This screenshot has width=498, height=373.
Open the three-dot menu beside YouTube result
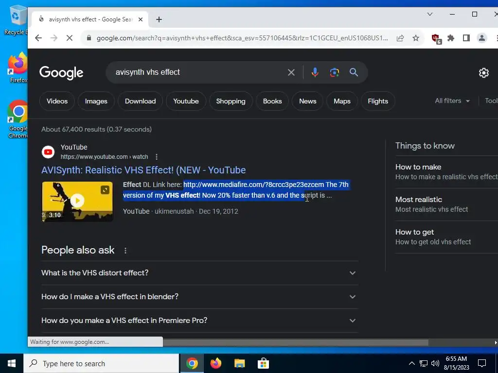coord(157,157)
